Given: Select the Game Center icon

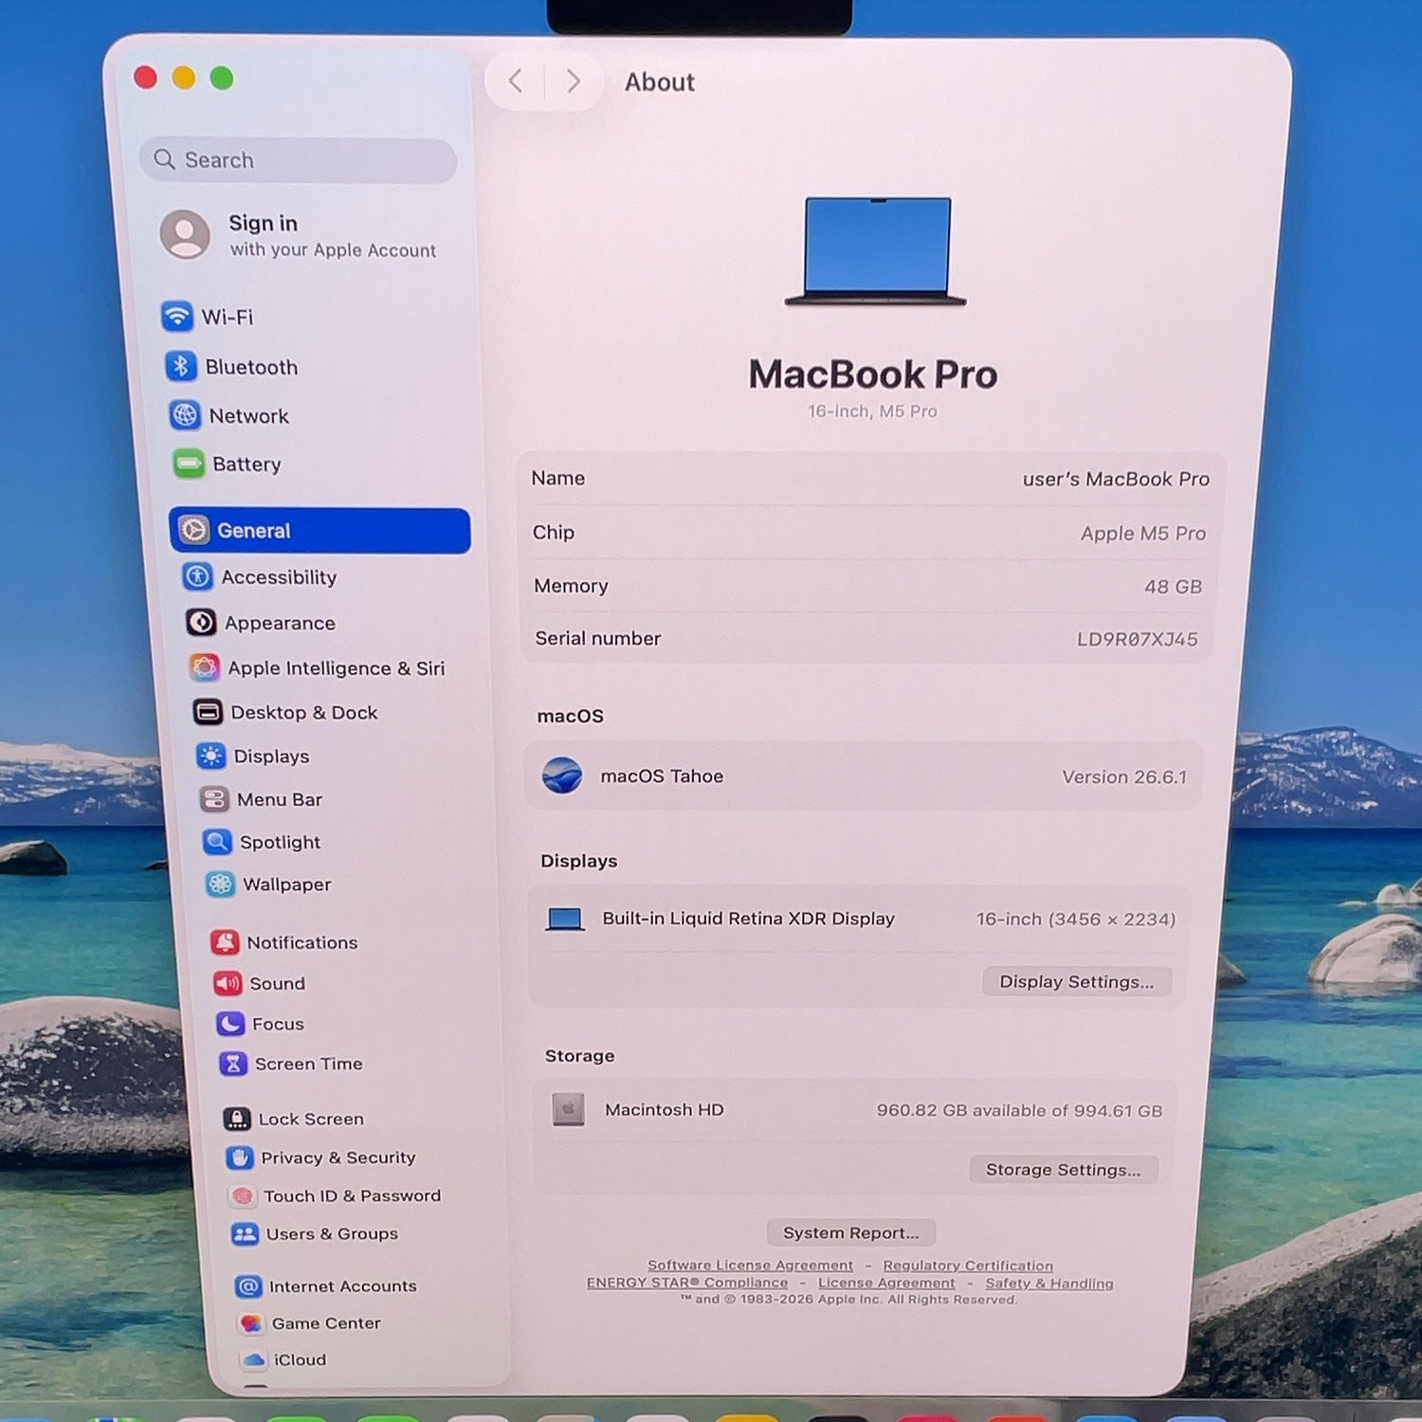Looking at the screenshot, I should pyautogui.click(x=251, y=1322).
